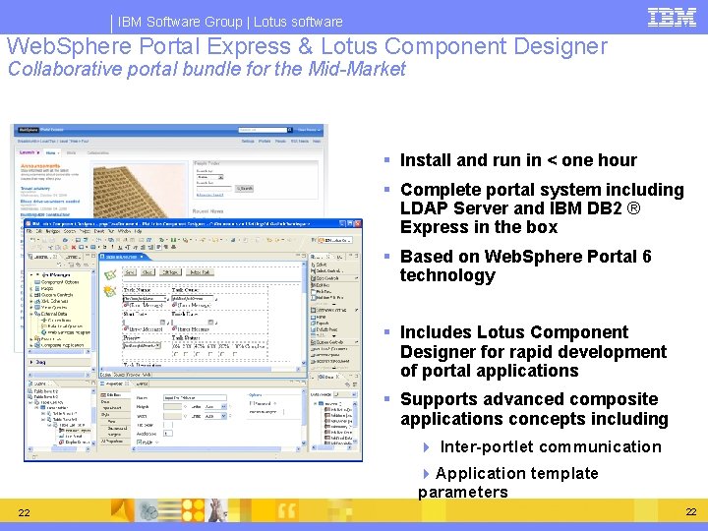Toggle the Visible checkbox in Properties
The height and width of the screenshot is (531, 708).
(139, 442)
